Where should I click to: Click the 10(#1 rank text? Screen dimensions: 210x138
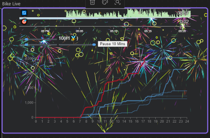(x=64, y=38)
